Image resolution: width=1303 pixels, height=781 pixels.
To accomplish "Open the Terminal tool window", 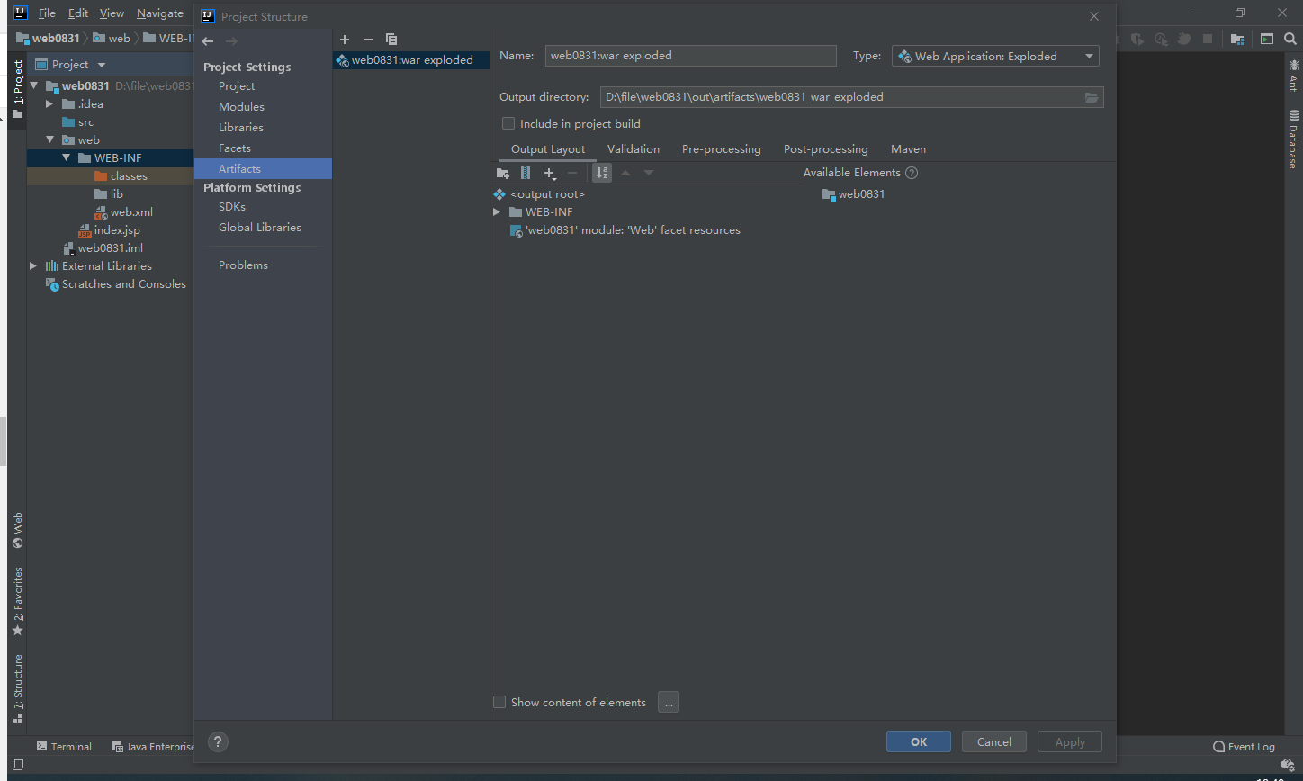I will [x=64, y=747].
